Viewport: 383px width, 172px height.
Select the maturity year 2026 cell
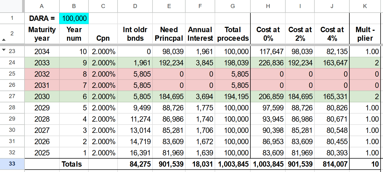pyautogui.click(x=42, y=141)
